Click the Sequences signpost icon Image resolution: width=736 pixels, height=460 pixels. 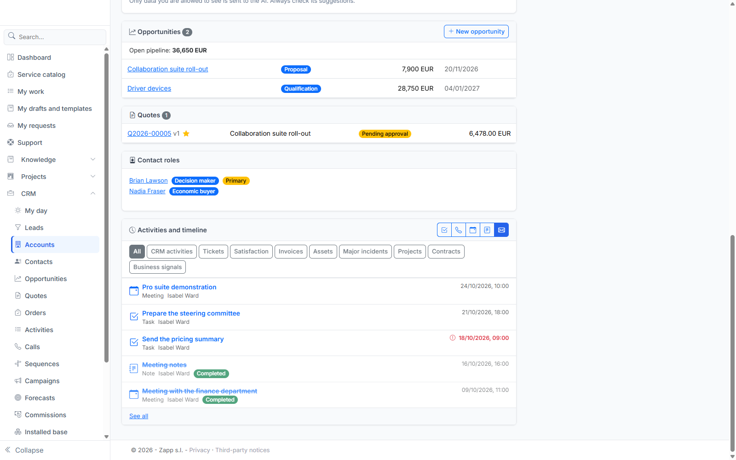click(18, 363)
